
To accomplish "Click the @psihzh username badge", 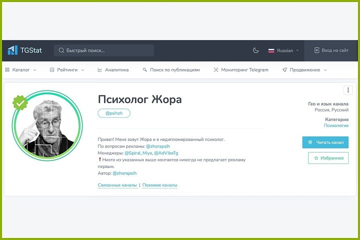I will 114,113.
